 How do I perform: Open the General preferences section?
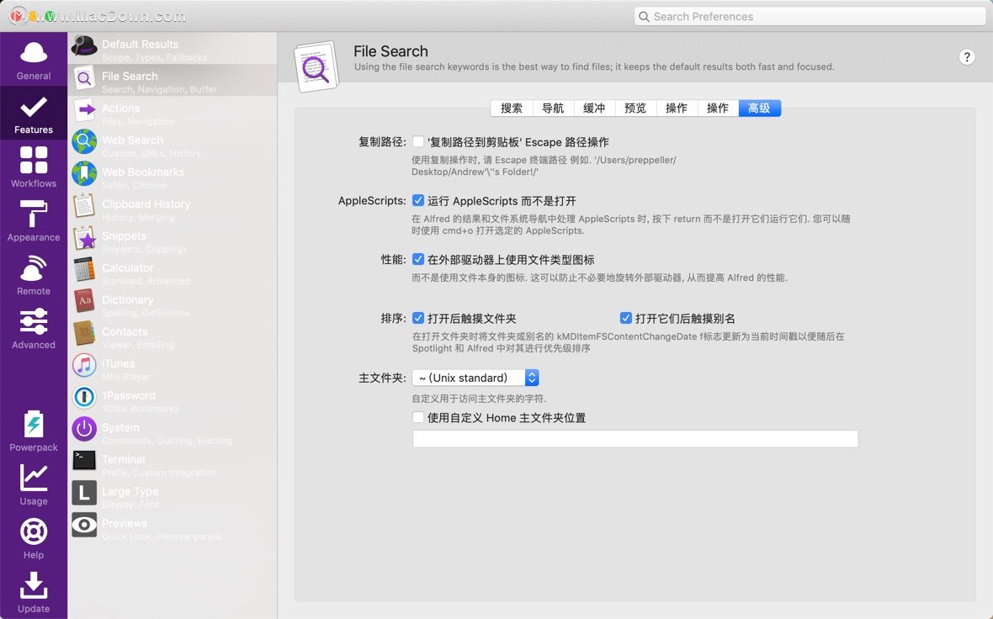pyautogui.click(x=34, y=60)
